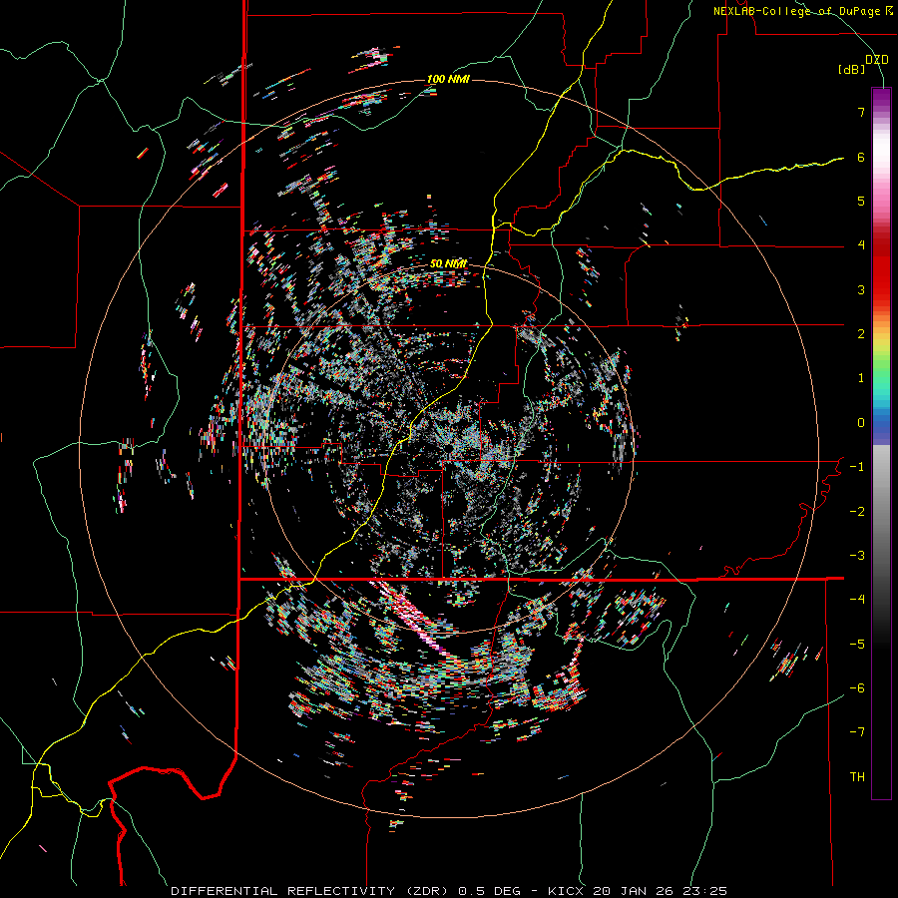Click the -1 value on the dB scale
This screenshot has width=898, height=898.
(857, 467)
